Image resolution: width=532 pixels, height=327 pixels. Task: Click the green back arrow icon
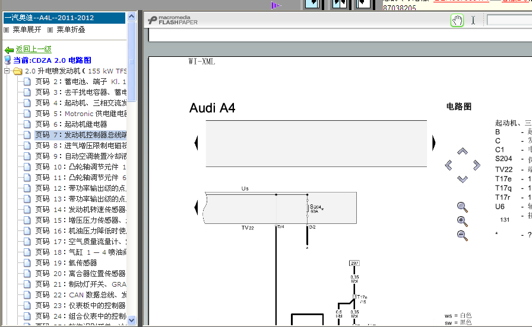click(x=9, y=50)
